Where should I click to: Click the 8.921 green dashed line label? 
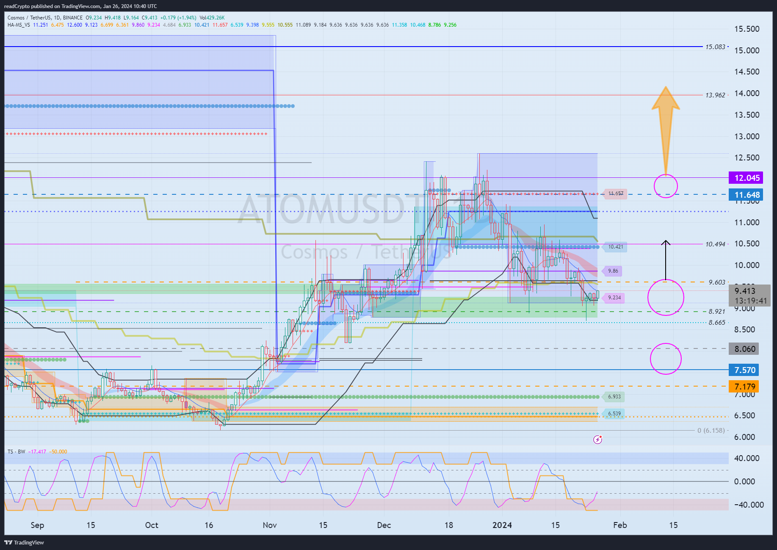click(717, 311)
